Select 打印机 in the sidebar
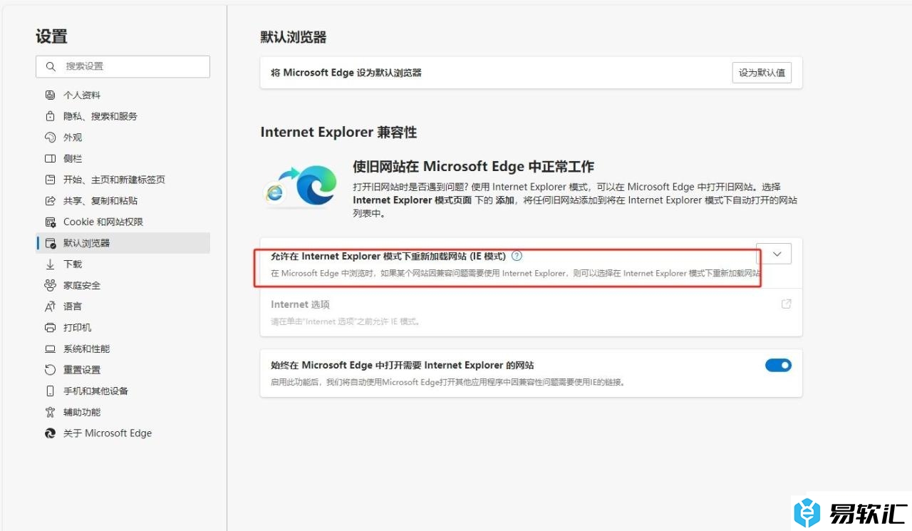The height and width of the screenshot is (531, 912). pyautogui.click(x=123, y=328)
